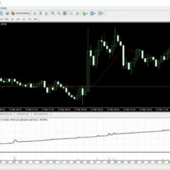Expand the templates dropdown arrow

click(103, 14)
